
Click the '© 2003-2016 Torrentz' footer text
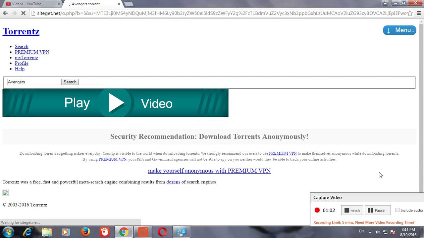coord(25,205)
